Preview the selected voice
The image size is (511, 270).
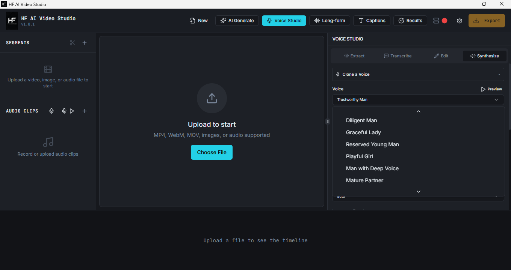tap(491, 89)
